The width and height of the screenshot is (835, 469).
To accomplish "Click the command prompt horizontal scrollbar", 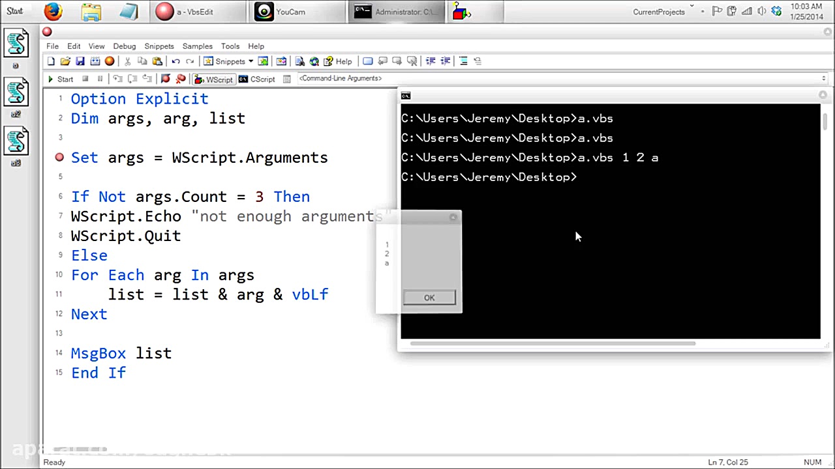I will (553, 343).
